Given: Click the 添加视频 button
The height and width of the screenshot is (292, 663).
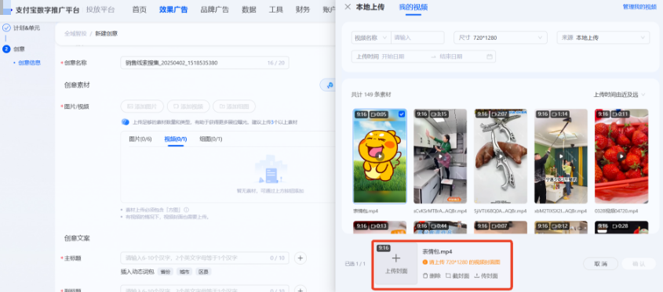Looking at the screenshot, I should click(188, 106).
